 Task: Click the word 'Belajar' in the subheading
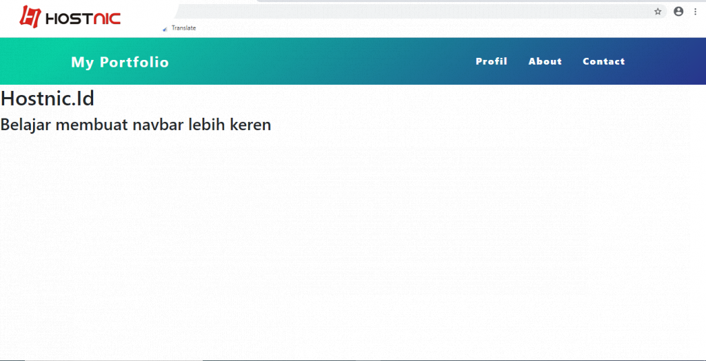coord(26,125)
